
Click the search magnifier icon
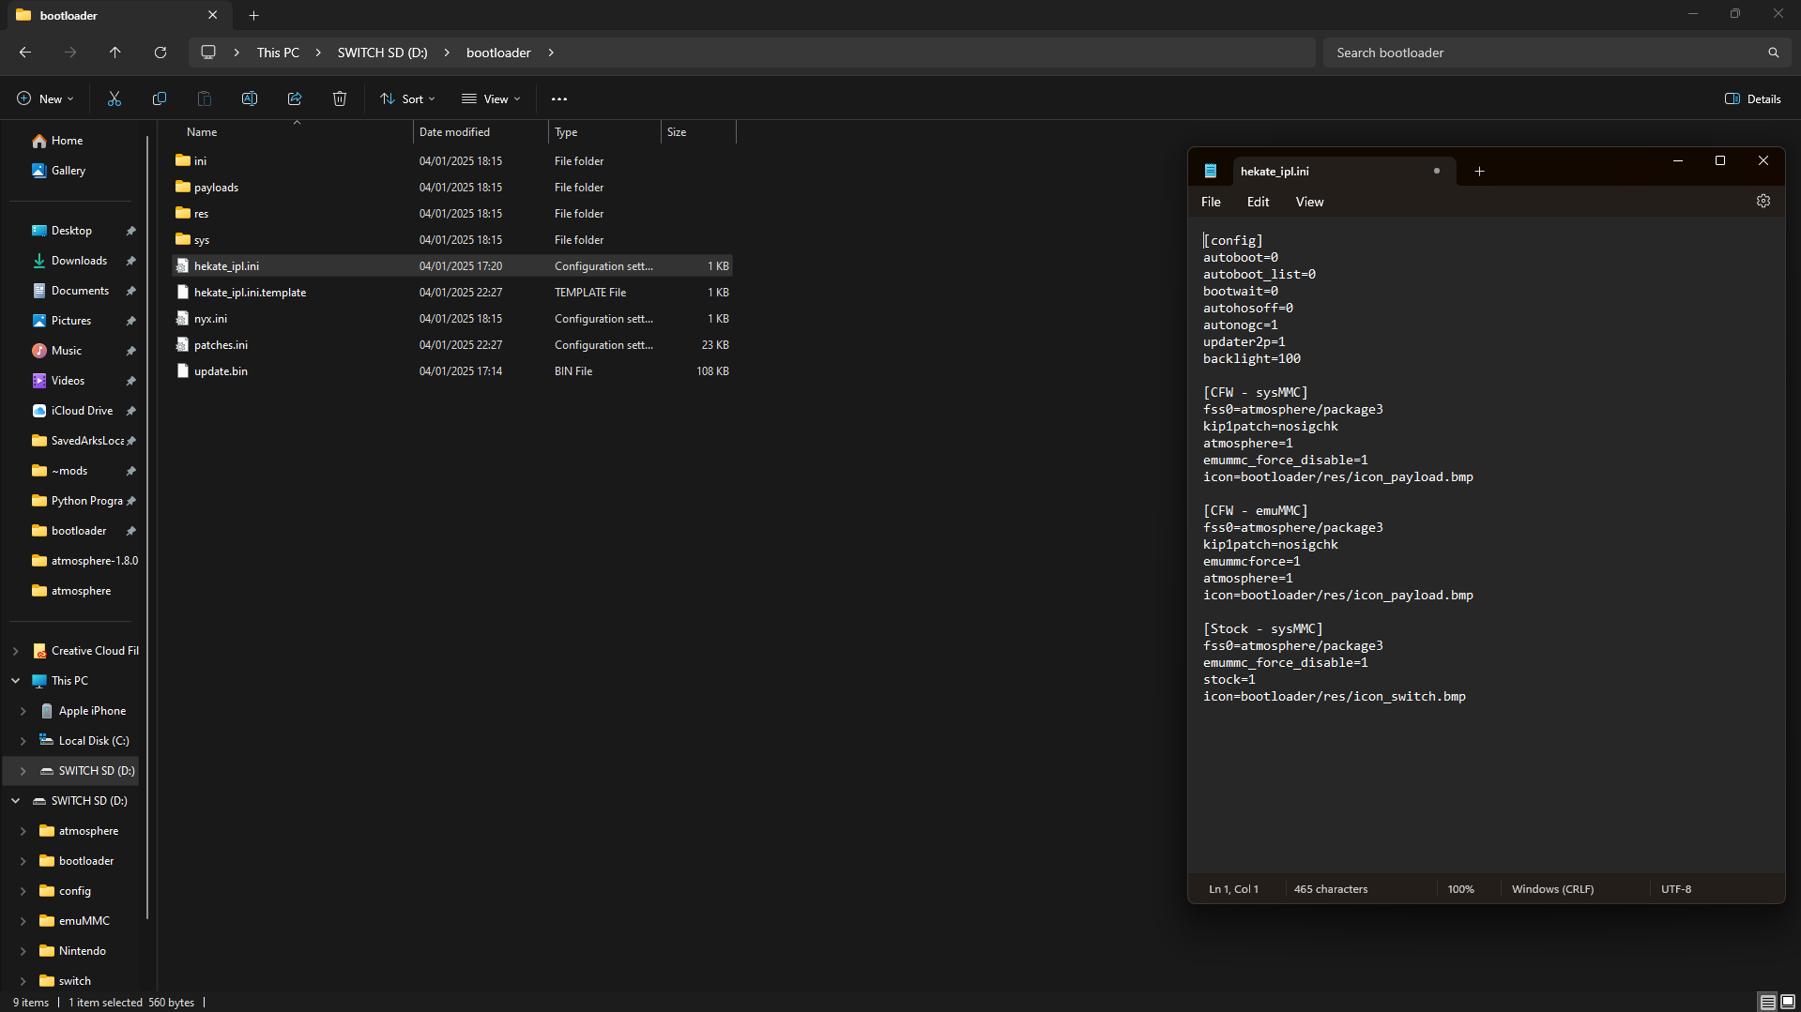[x=1773, y=53]
